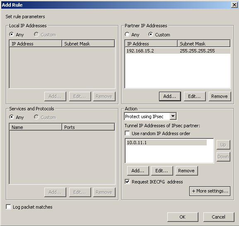Remove the tunnel IP address entry
This screenshot has height=226, width=239.
[x=186, y=171]
